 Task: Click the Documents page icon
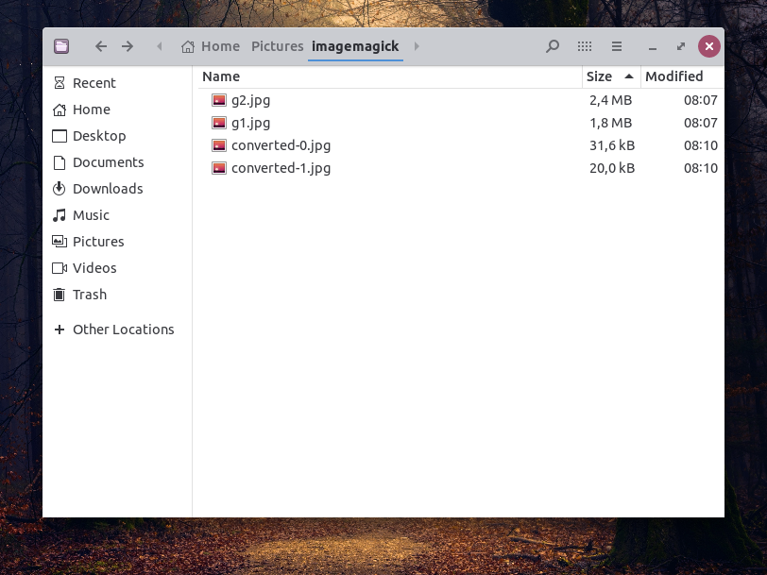pos(60,162)
